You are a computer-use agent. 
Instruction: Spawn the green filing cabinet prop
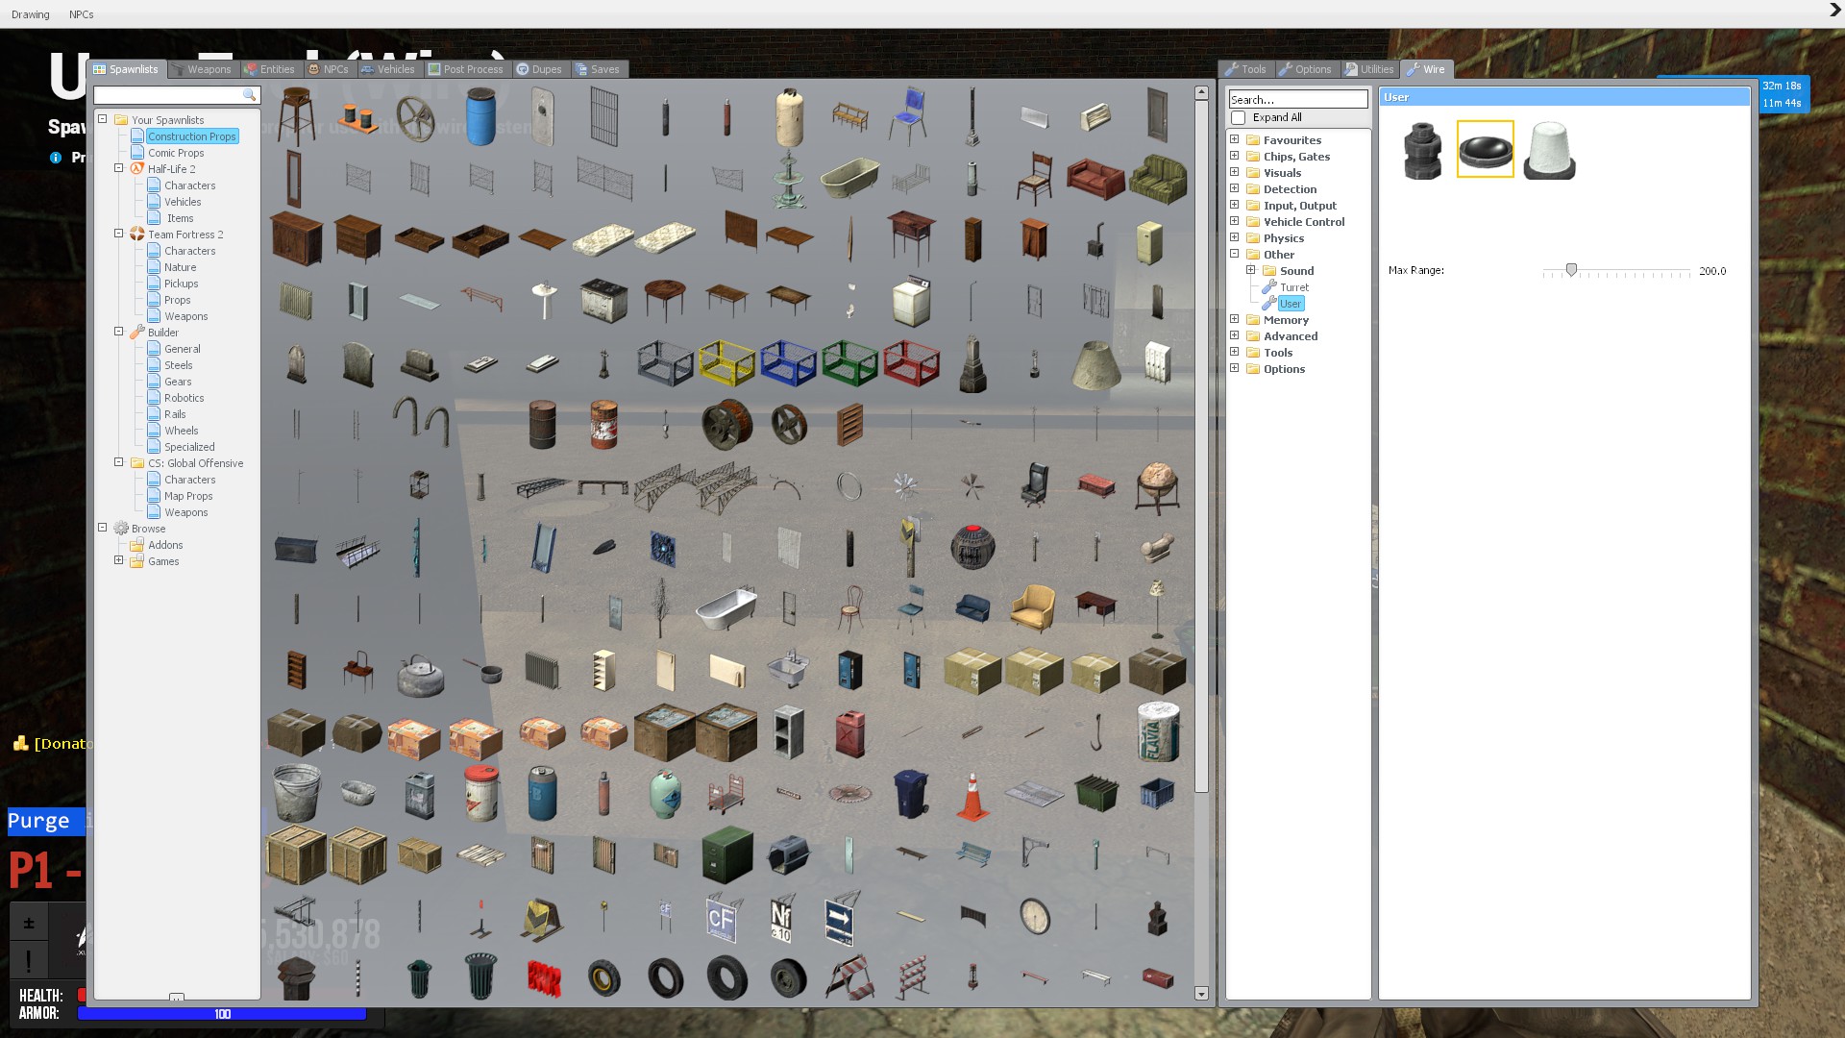click(726, 855)
